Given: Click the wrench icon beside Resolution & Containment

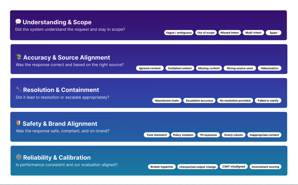Looking at the screenshot, I should pyautogui.click(x=19, y=90).
